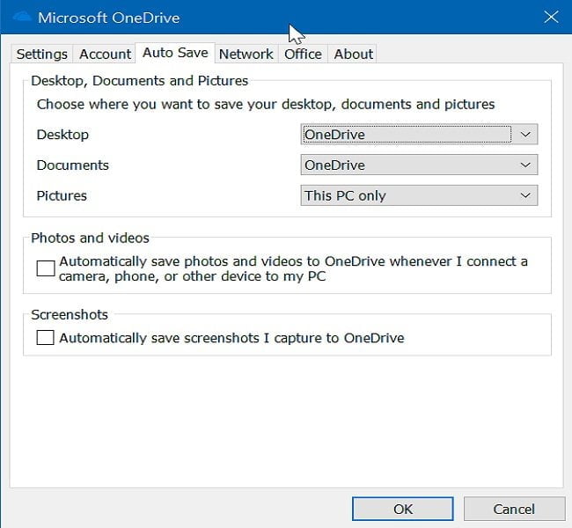The image size is (572, 528).
Task: Click the 'Microsoft OneDrive' title text
Action: tap(109, 18)
